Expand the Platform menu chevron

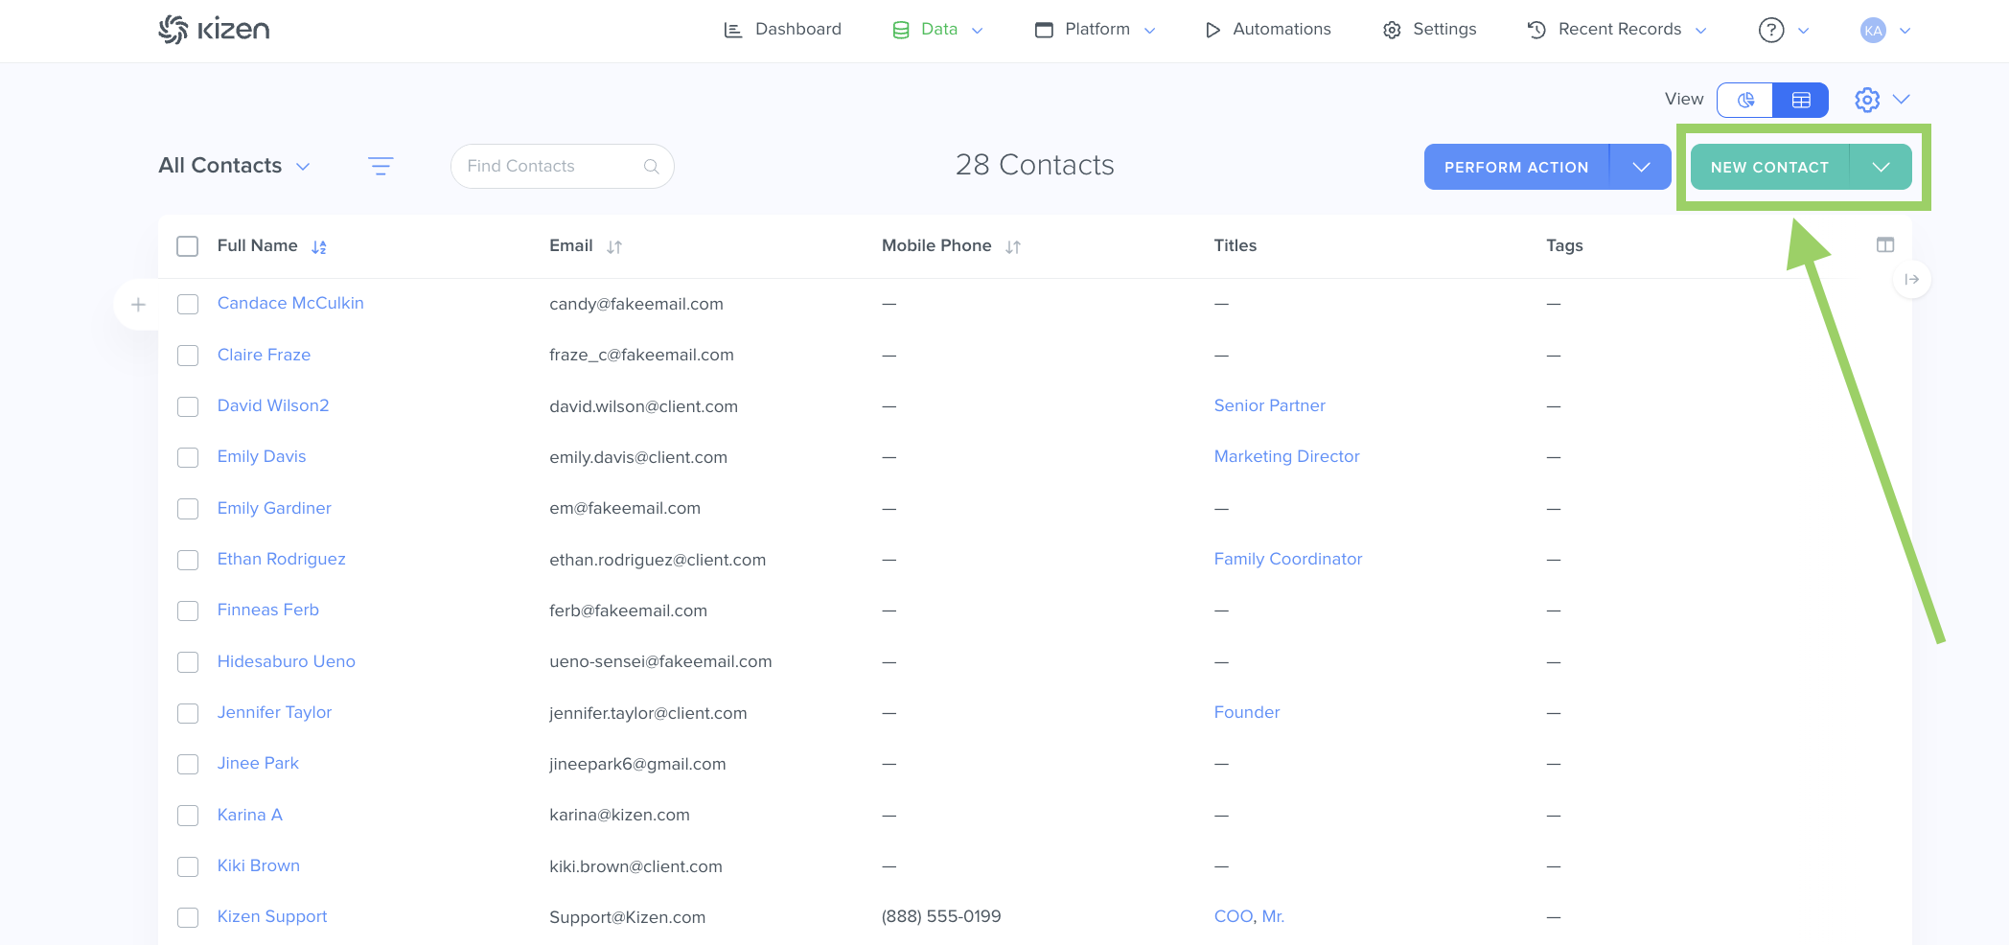(x=1149, y=31)
